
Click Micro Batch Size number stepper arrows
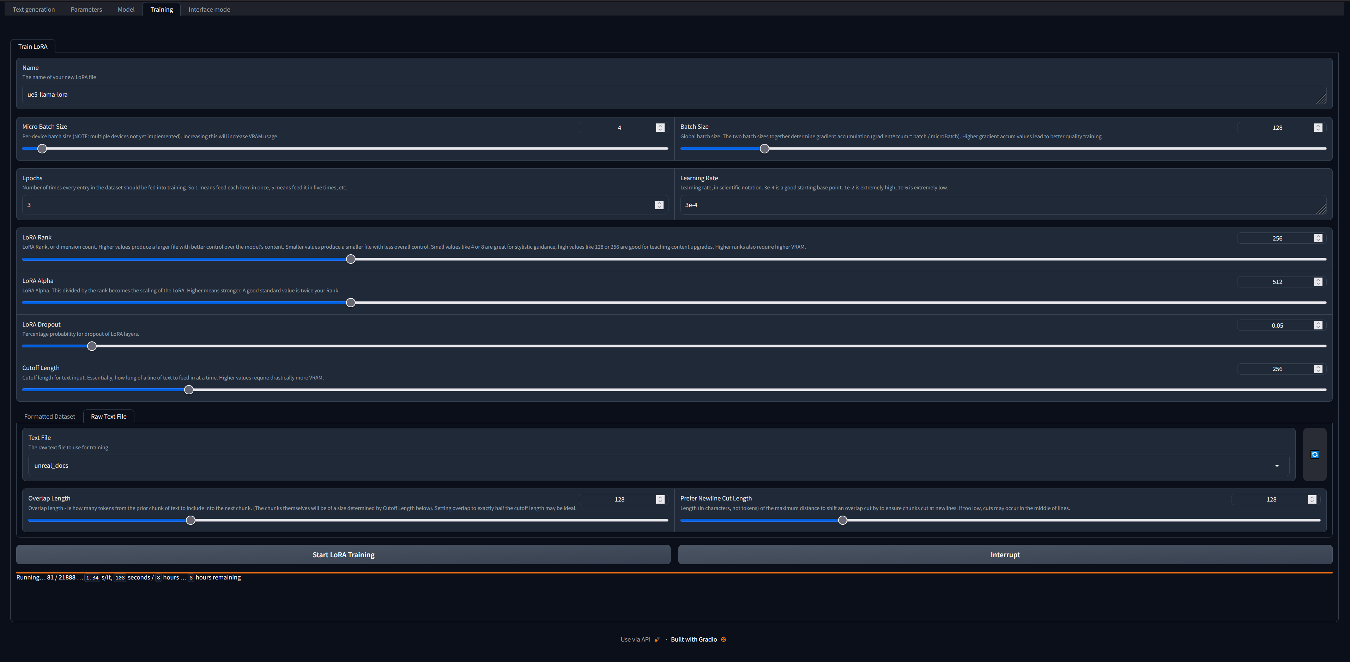(x=660, y=128)
